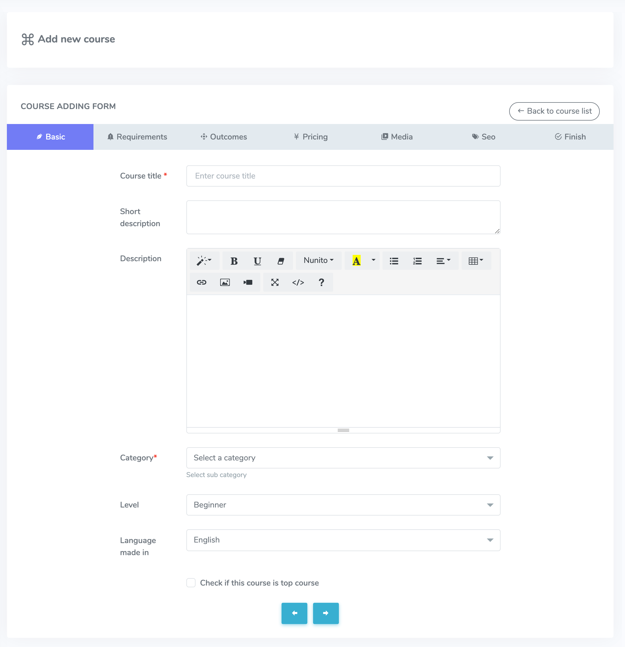Insert an ordered numbered list
Screen dimensions: 625x647
[417, 261]
